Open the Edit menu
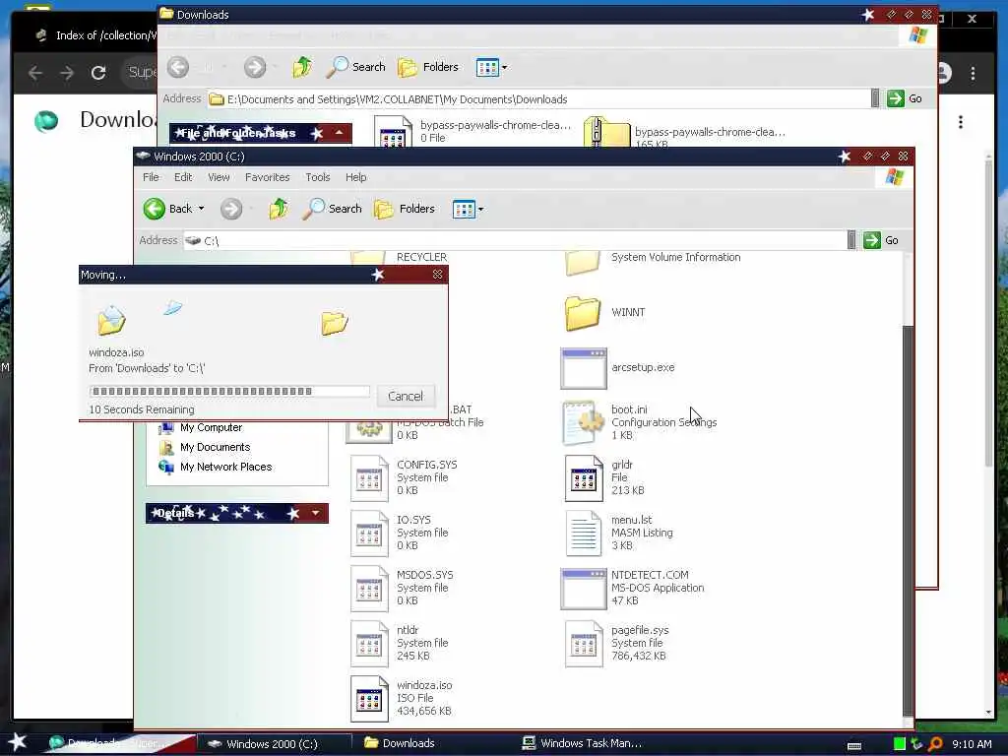Viewport: 1008px width, 756px height. (x=183, y=177)
